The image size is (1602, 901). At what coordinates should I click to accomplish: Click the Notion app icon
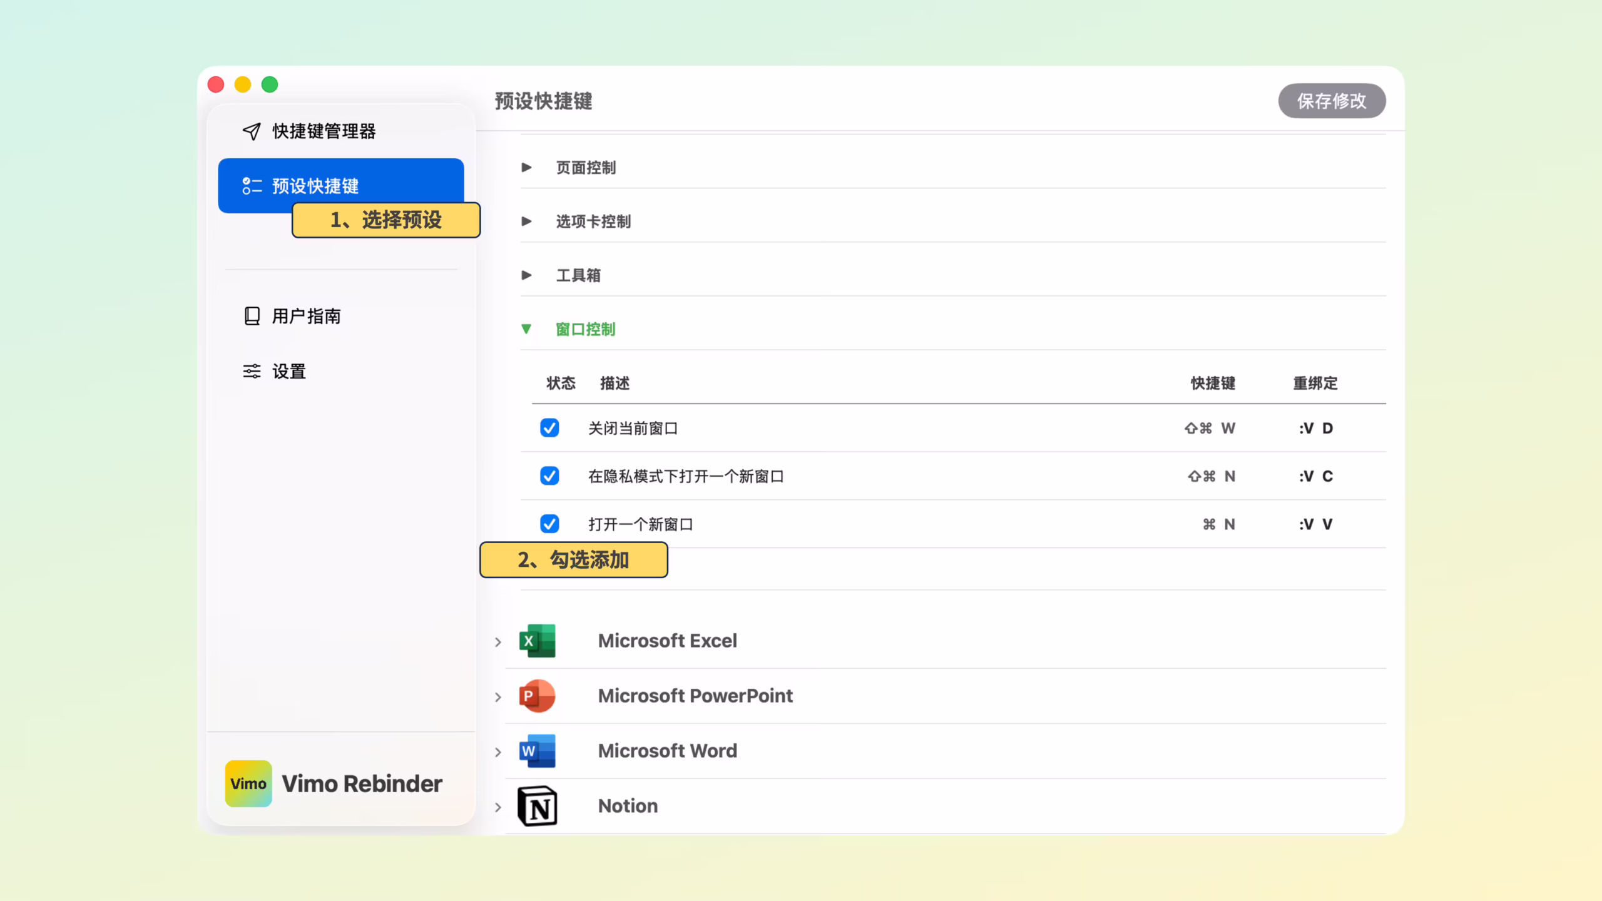[536, 806]
